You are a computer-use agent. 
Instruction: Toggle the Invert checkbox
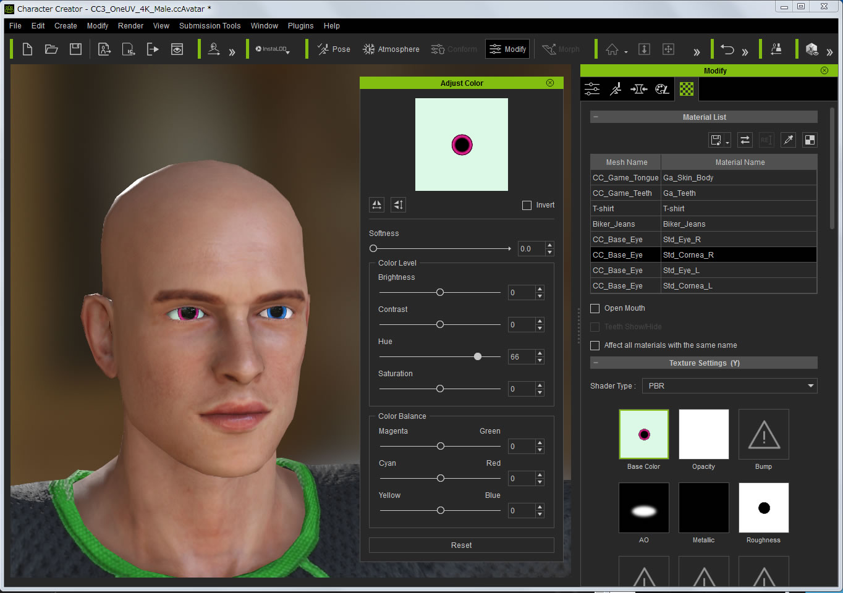(x=527, y=205)
